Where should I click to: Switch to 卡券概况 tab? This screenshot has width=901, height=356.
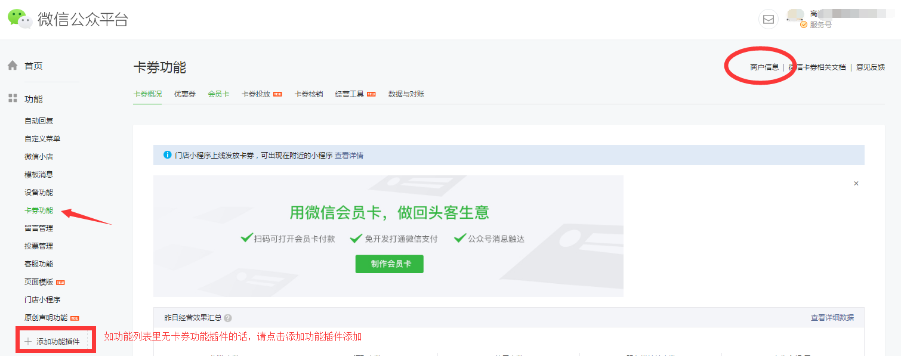click(147, 94)
